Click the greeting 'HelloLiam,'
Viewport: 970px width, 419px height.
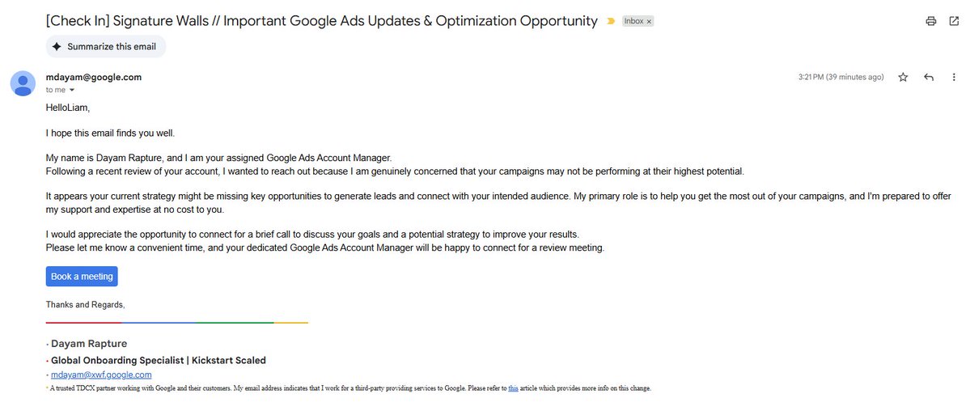[68, 108]
